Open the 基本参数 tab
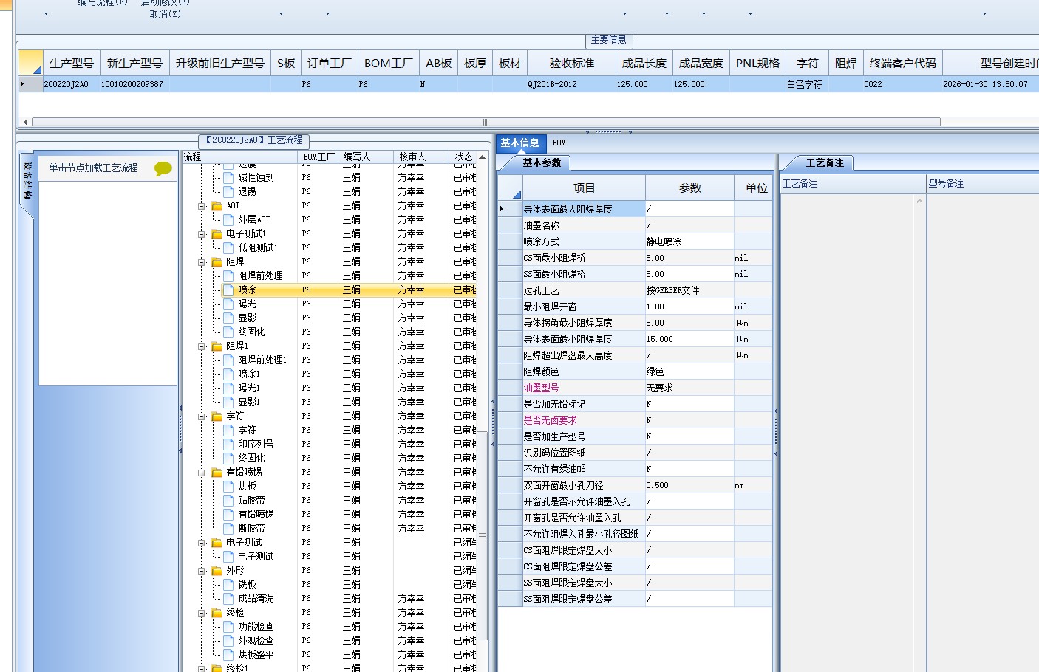The image size is (1039, 672). [x=542, y=162]
